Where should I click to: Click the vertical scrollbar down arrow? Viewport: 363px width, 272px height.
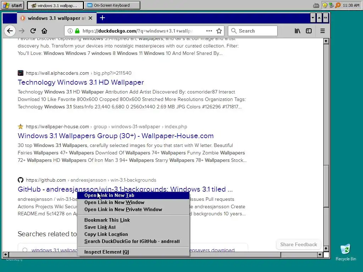326,249
